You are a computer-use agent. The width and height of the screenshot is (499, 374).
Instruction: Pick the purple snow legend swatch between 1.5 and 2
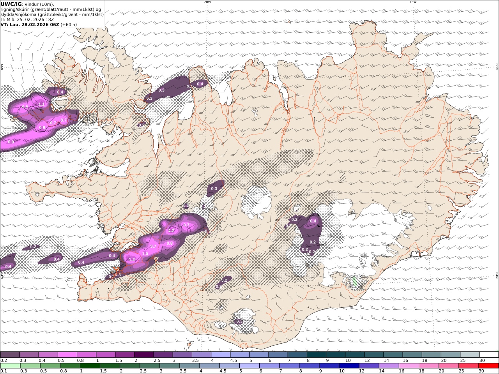click(125, 355)
